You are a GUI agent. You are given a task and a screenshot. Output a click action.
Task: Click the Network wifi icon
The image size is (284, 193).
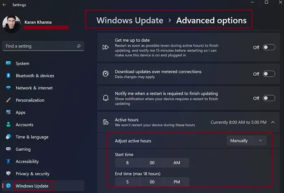[x=9, y=88]
